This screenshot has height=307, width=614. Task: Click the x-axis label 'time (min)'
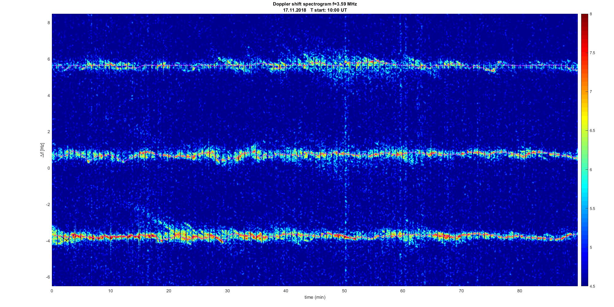tap(315, 297)
